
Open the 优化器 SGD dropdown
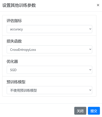click(49, 70)
